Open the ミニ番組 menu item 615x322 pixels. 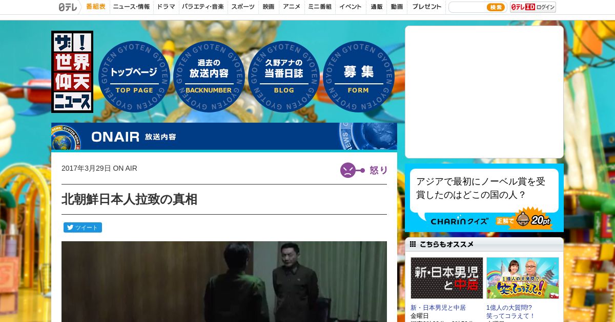(x=319, y=7)
